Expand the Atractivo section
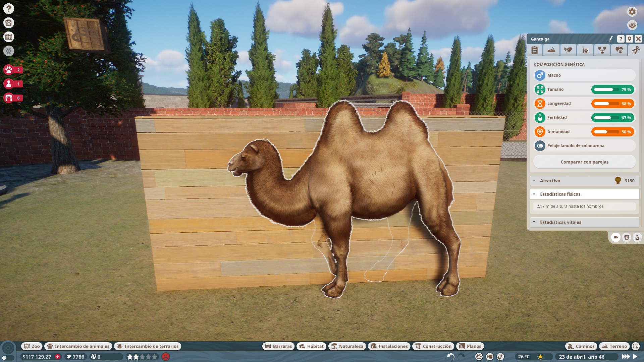 tap(584, 181)
